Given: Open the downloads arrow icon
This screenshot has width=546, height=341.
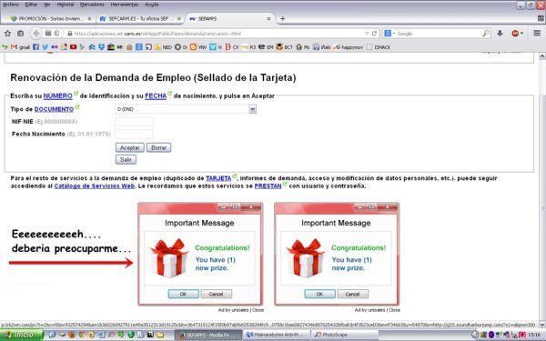Looking at the screenshot, I should [500, 34].
